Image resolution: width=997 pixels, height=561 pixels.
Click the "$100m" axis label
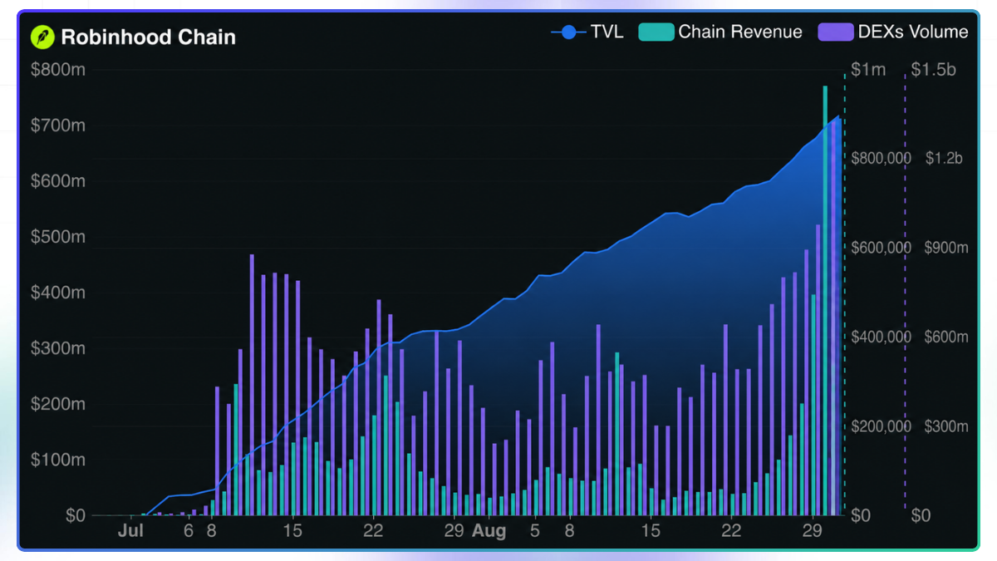58,460
